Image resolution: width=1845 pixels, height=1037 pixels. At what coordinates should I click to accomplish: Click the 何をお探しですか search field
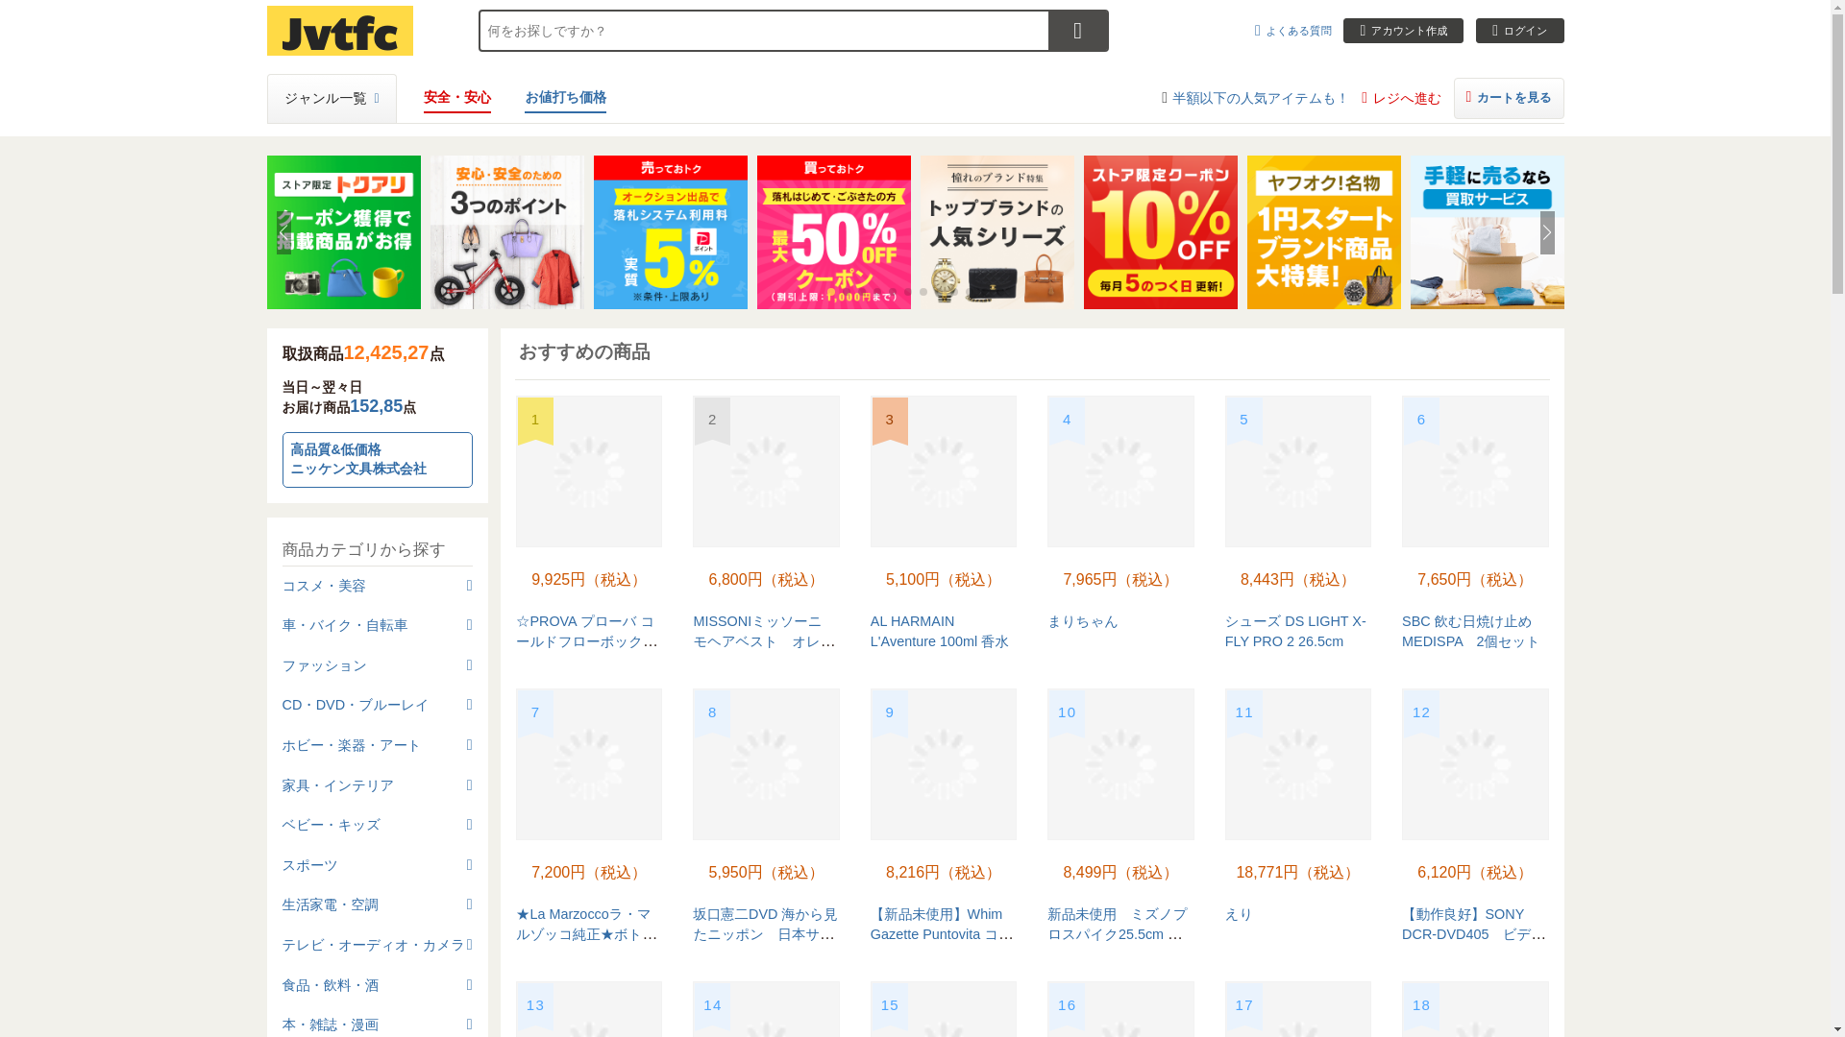(763, 31)
